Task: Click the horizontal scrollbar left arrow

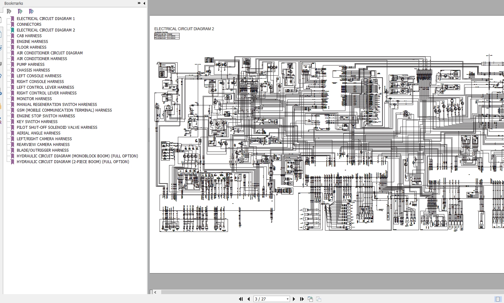Action: [155, 292]
